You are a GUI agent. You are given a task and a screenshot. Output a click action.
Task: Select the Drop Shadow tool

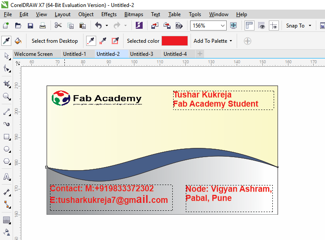[7, 220]
